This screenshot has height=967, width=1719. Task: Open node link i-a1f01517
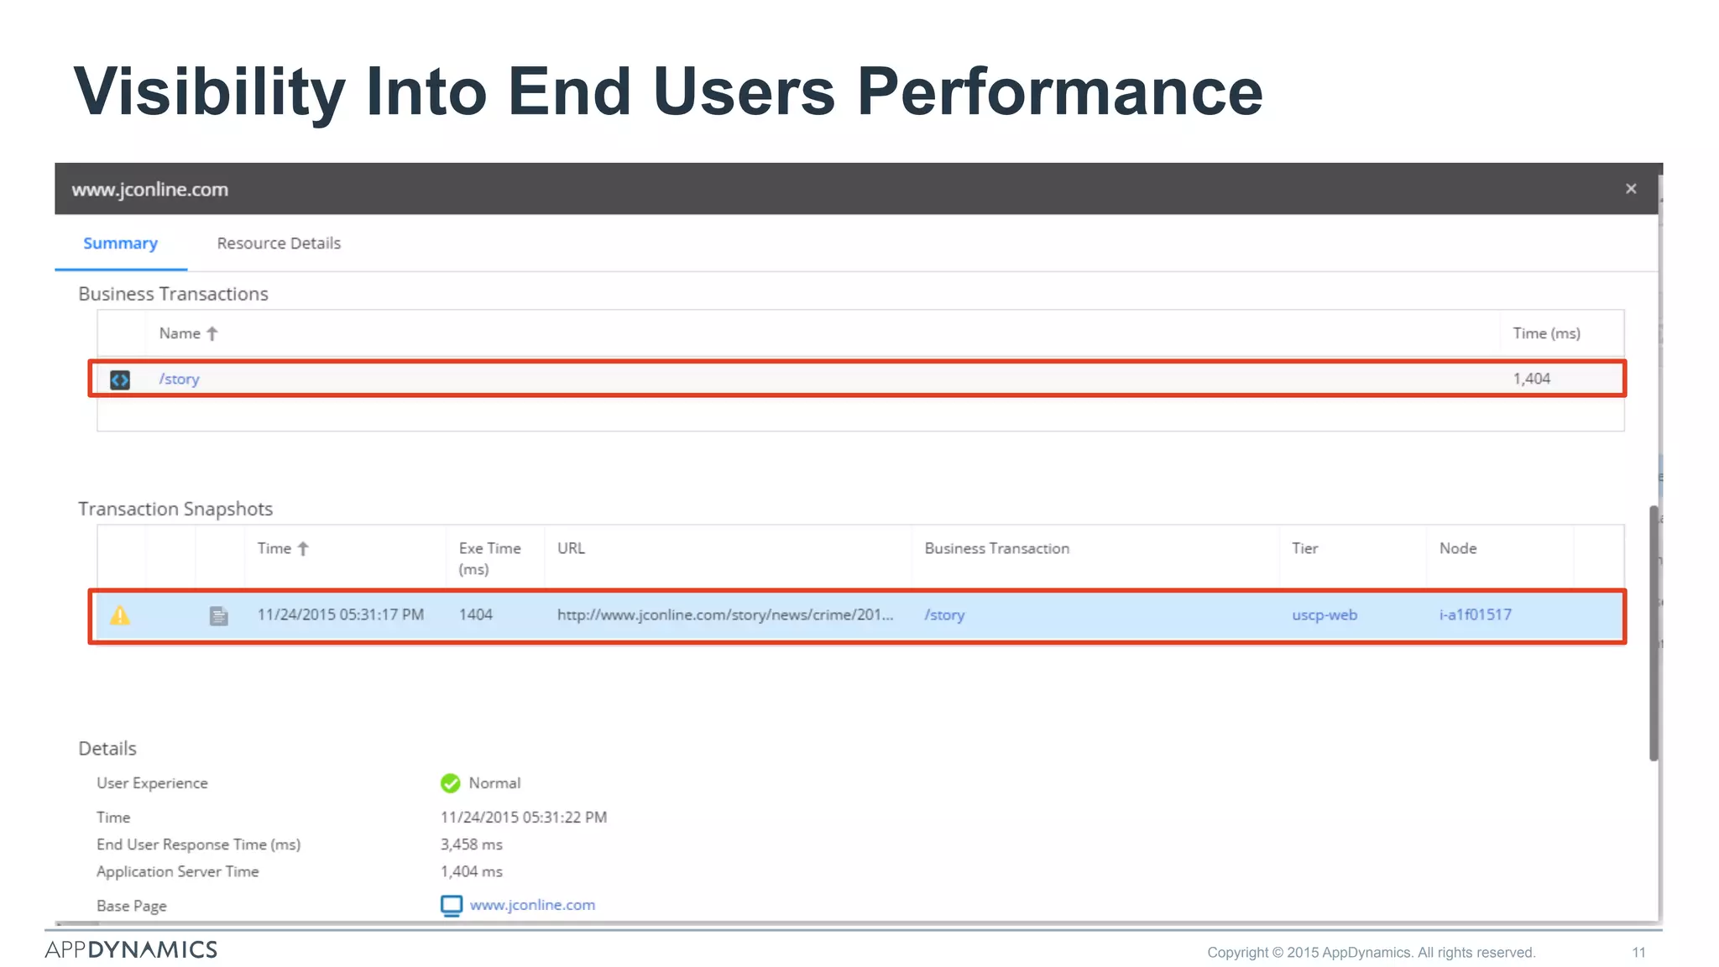click(1475, 614)
